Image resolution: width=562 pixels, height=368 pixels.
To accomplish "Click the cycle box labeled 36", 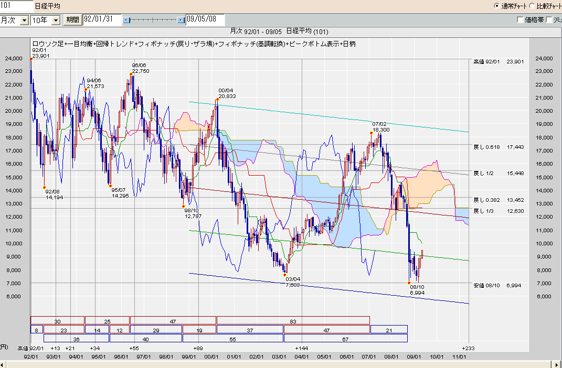I will point(76,338).
